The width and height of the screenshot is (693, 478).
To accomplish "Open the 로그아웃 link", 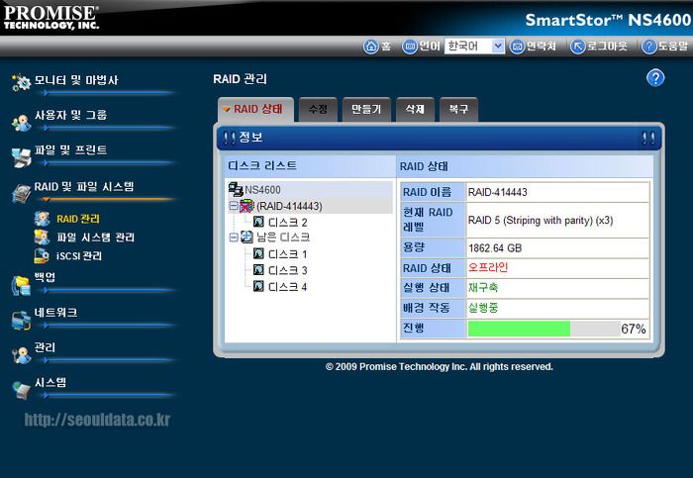I will pyautogui.click(x=607, y=46).
